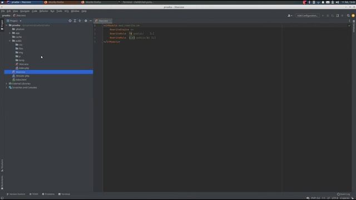Viewport: 356px width, 200px height.
Task: Open the File menu
Action: (x=3, y=11)
